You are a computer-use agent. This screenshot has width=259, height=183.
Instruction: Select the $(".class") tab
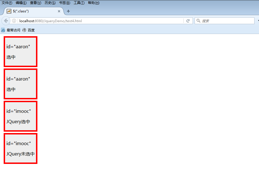pos(34,11)
